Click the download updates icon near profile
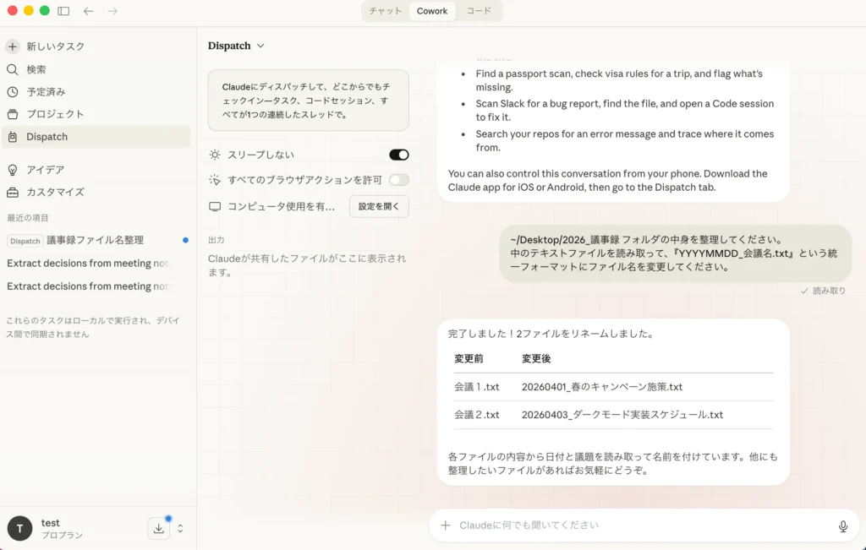 click(158, 528)
